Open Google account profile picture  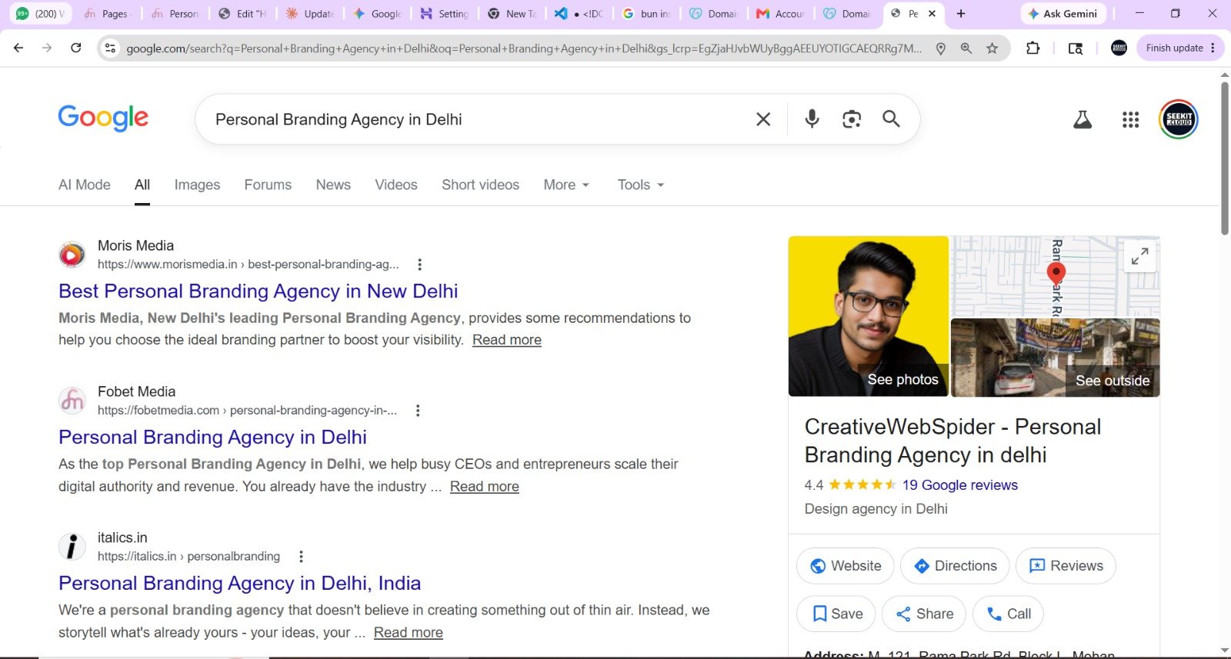tap(1179, 119)
